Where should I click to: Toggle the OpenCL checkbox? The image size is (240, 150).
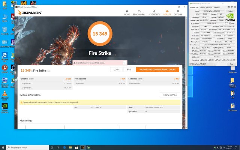201,60
